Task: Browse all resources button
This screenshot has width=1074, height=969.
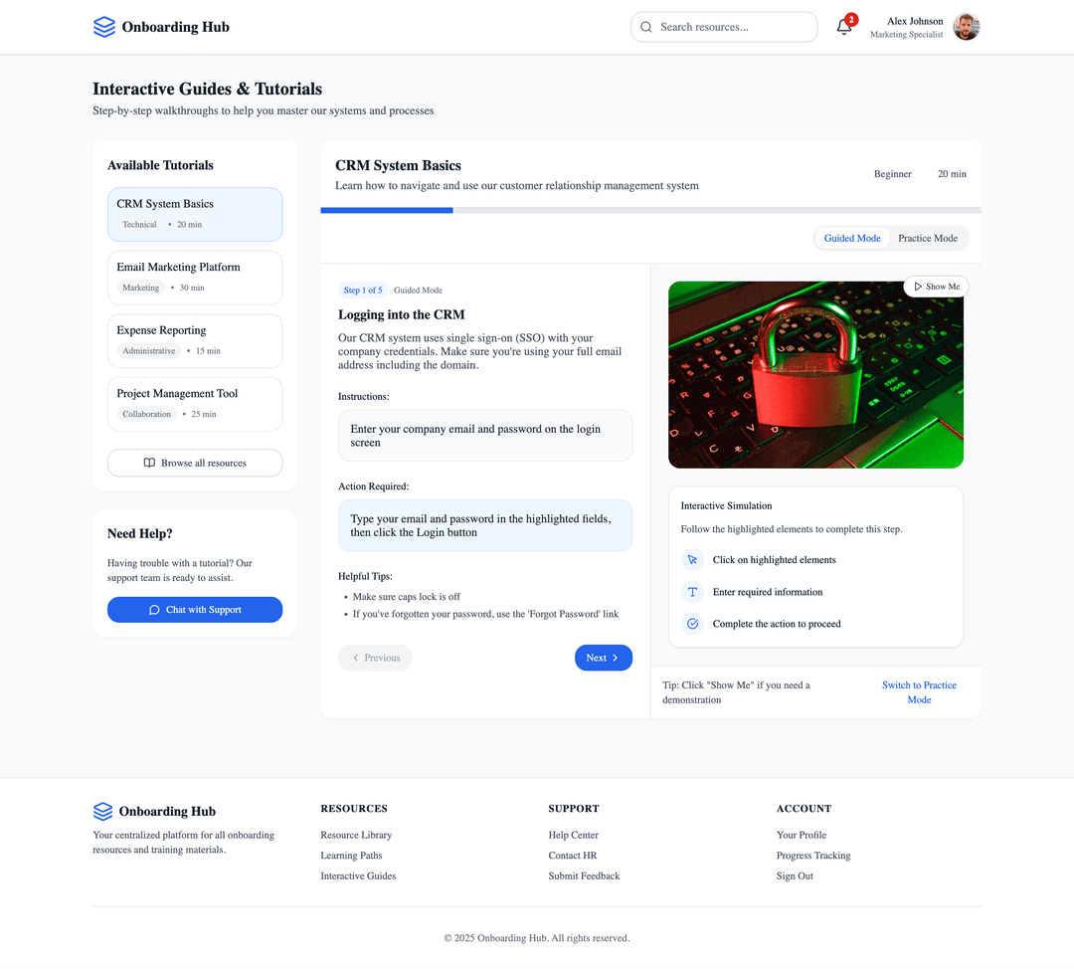Action: (195, 463)
